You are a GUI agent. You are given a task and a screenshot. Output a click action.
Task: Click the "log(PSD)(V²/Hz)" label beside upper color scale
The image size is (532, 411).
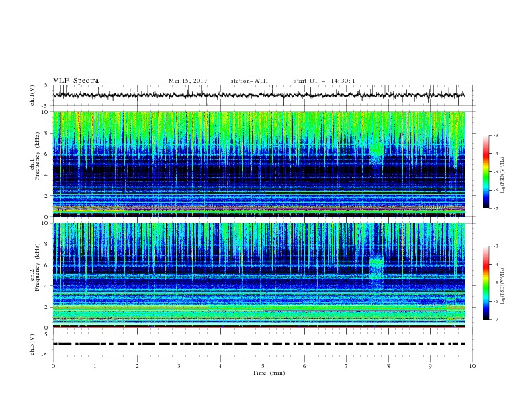(503, 175)
